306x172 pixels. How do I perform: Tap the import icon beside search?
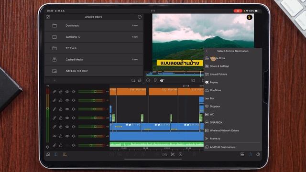click(x=140, y=80)
